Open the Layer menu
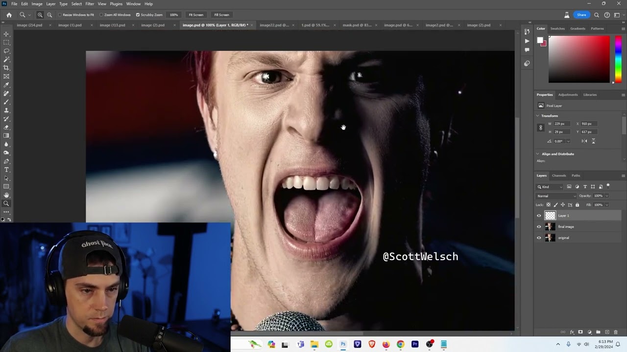Image resolution: width=627 pixels, height=352 pixels. [51, 4]
